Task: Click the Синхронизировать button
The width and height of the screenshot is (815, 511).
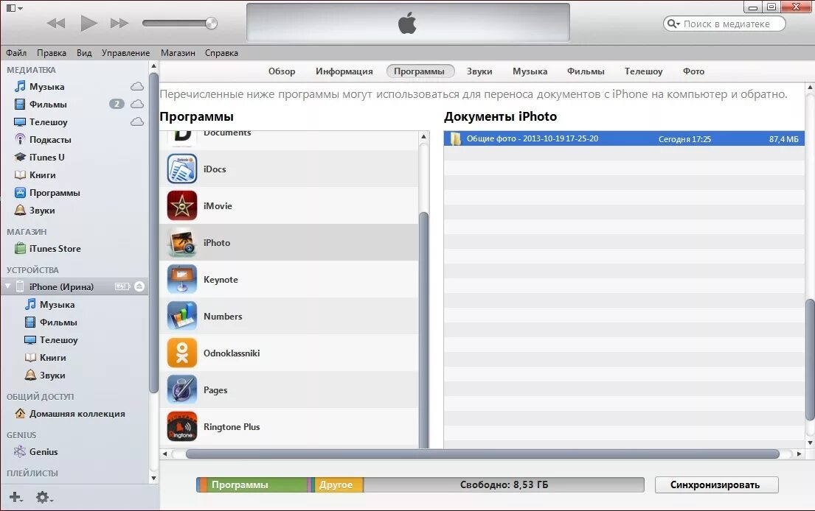Action: 716,484
